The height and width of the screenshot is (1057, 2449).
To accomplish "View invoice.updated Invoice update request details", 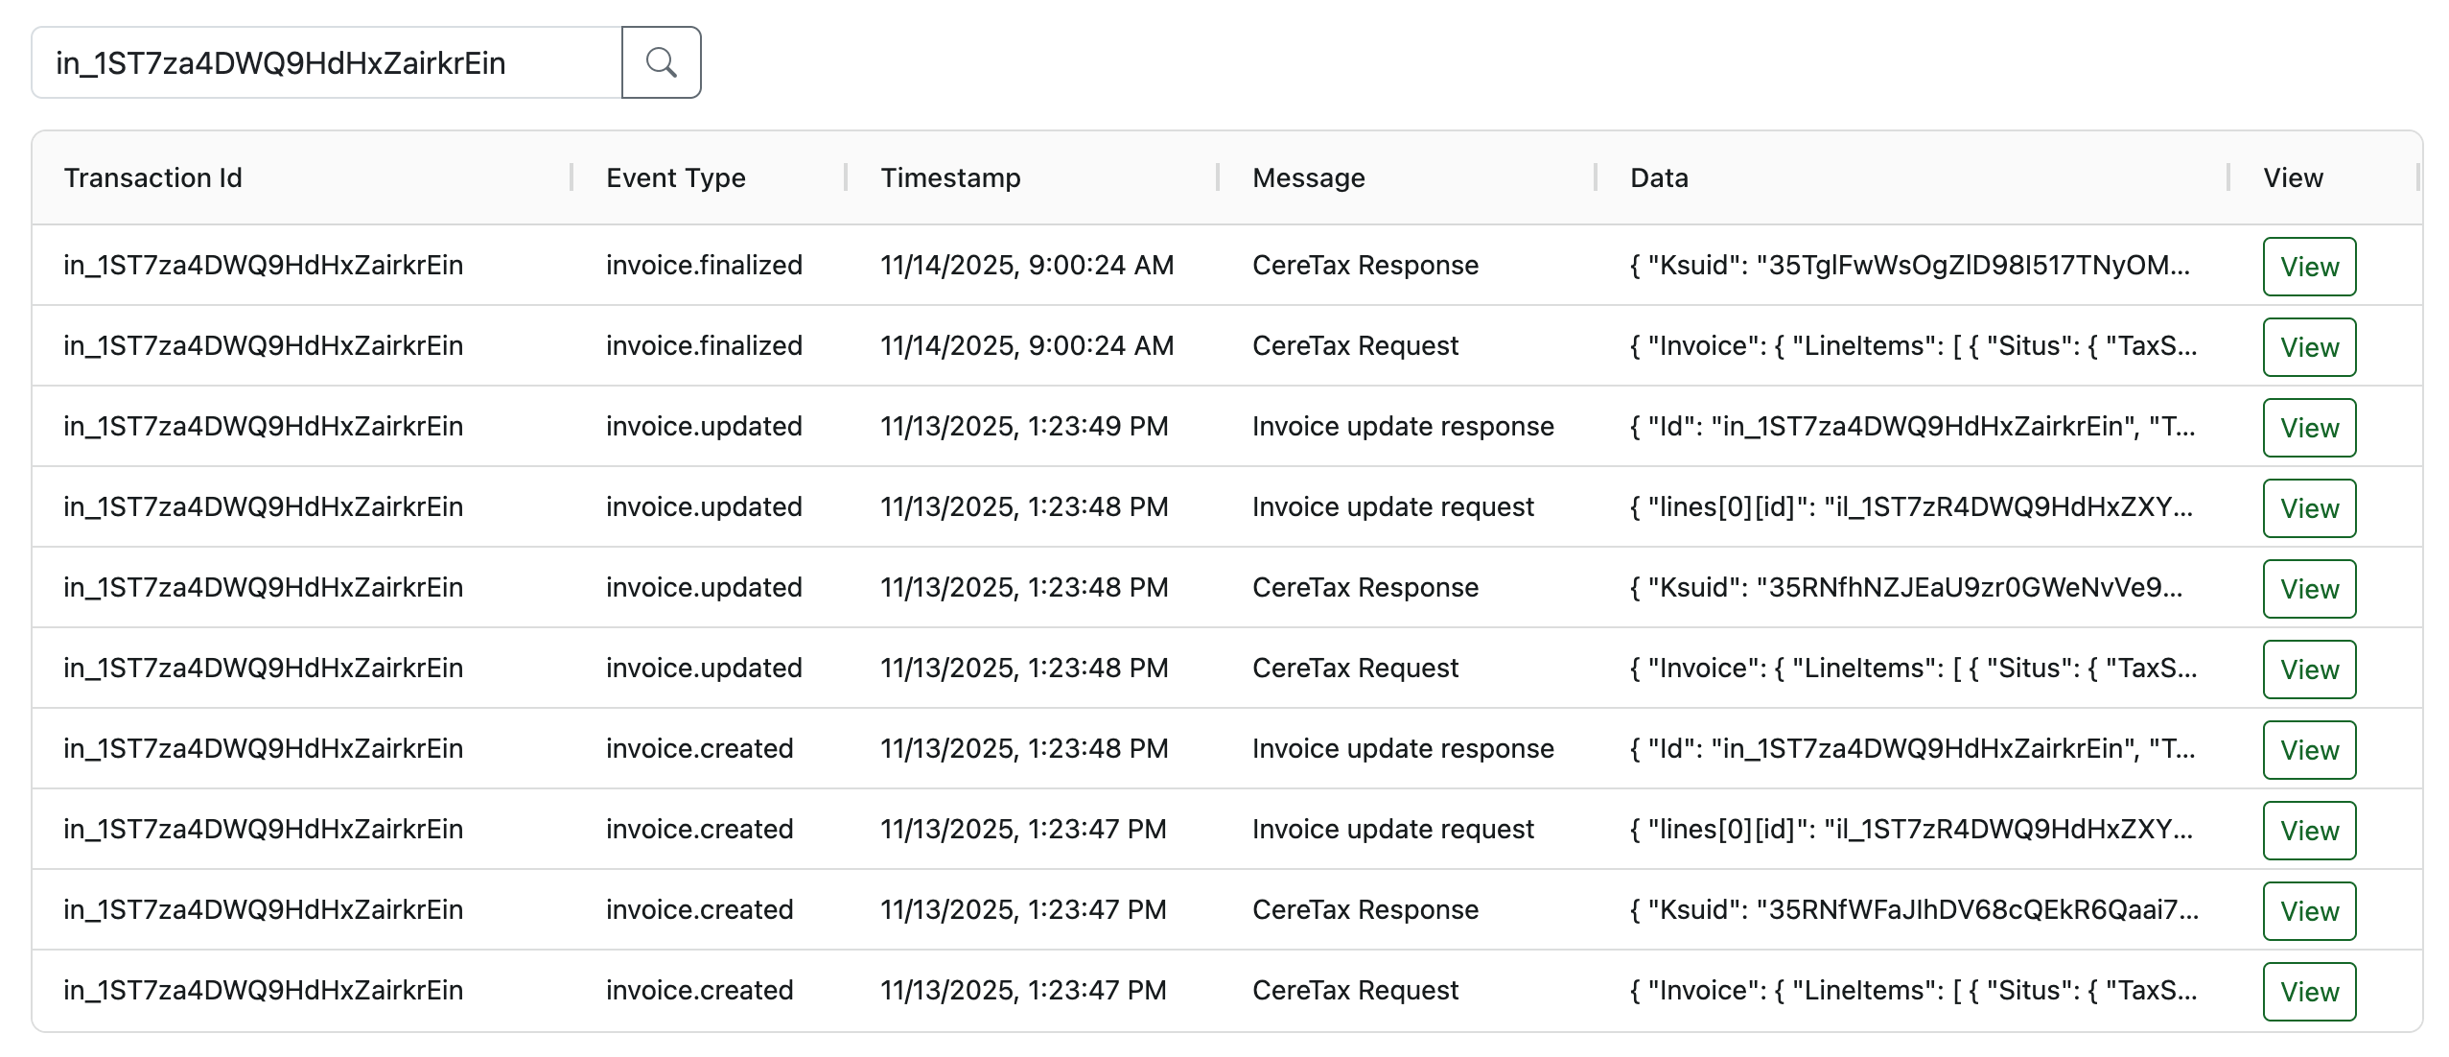I will tap(2309, 508).
